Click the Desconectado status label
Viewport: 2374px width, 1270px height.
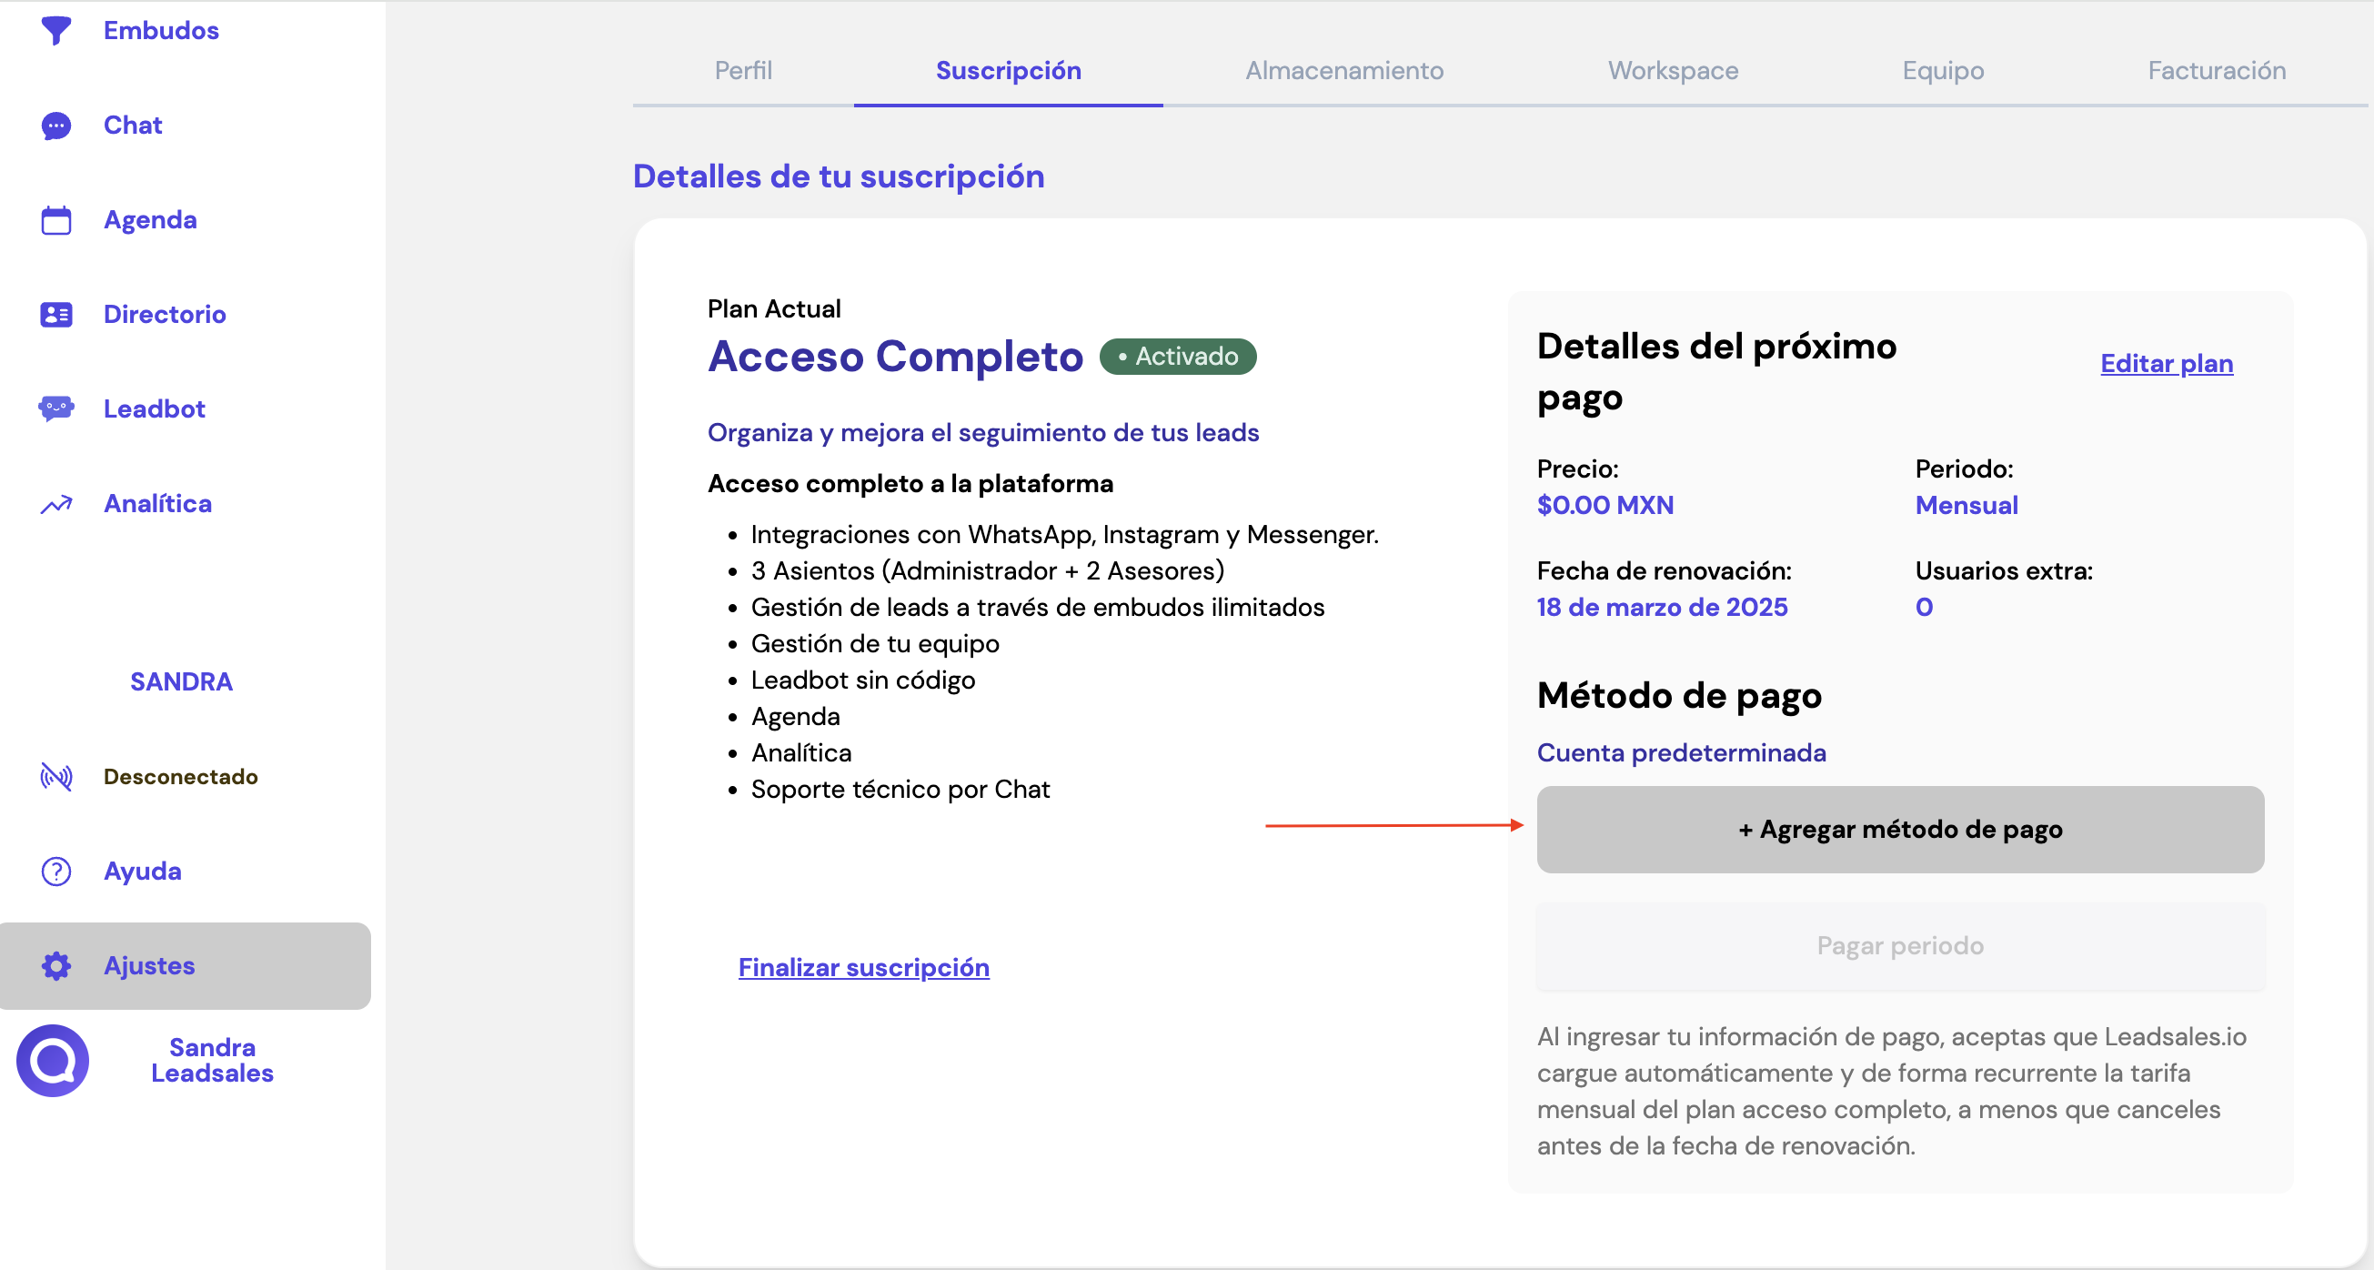[x=181, y=777]
